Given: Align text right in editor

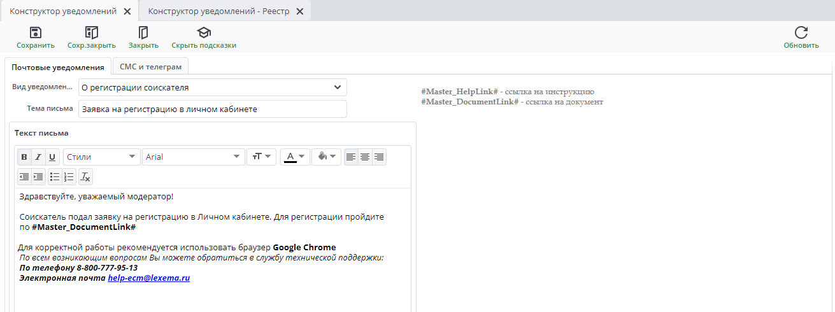Looking at the screenshot, I should [x=379, y=157].
